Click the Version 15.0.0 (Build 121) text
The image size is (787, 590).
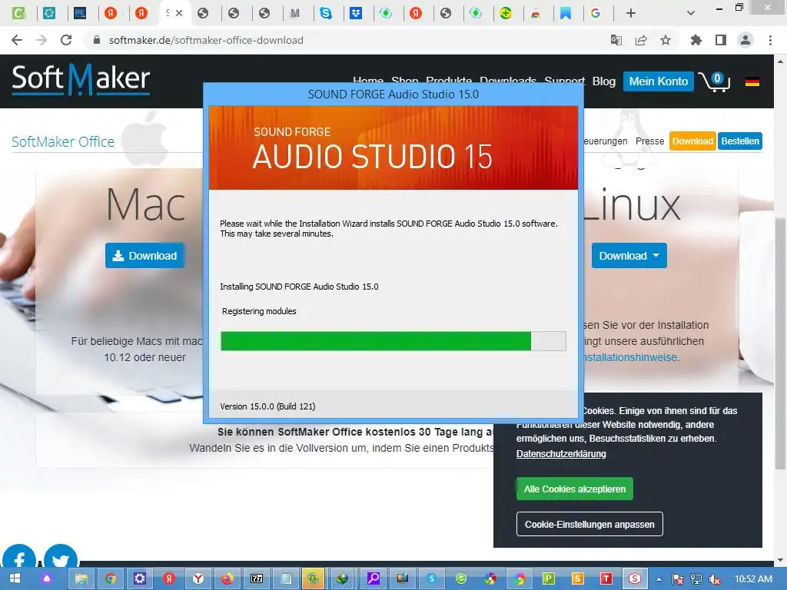[x=267, y=406]
